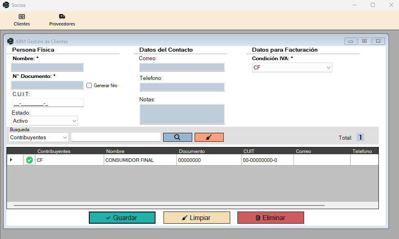Focus the C.U.I.T masked input field

[48, 103]
